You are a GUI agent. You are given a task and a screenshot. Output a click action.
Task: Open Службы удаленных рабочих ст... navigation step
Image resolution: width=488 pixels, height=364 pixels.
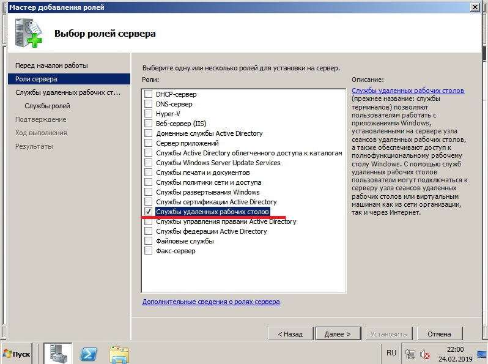(68, 92)
